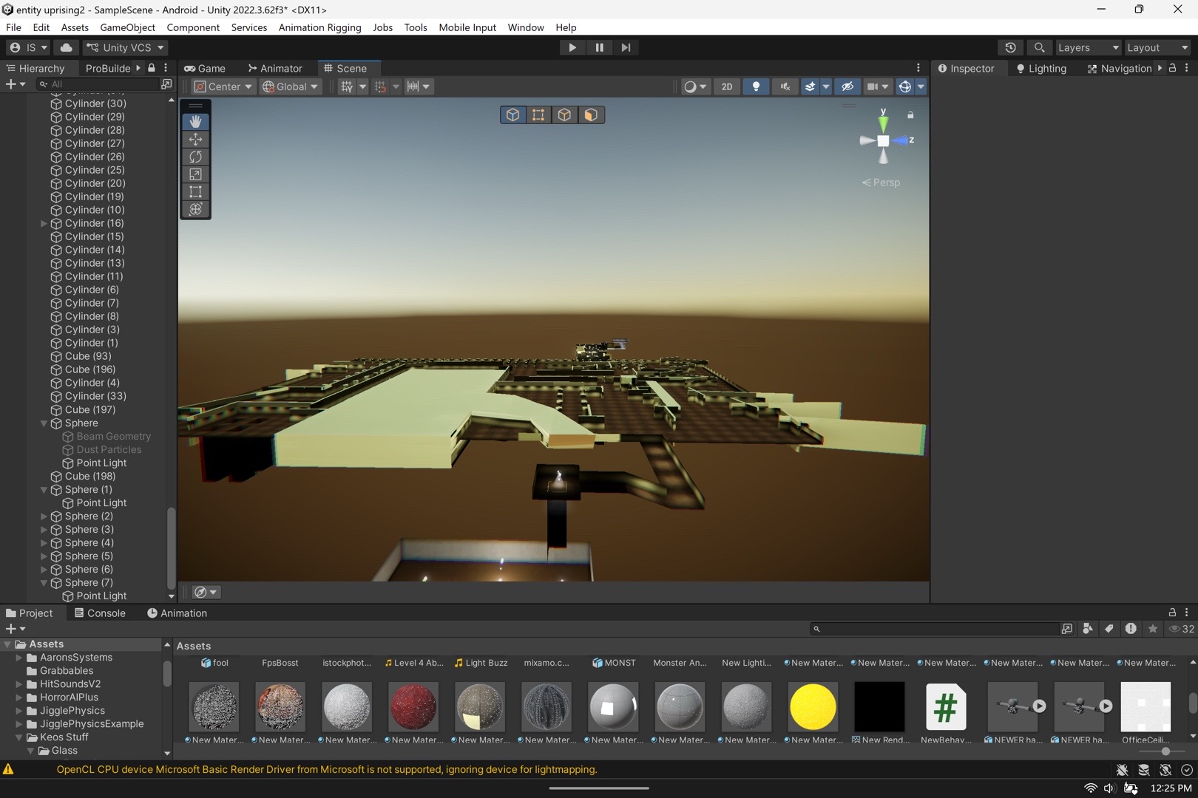Image resolution: width=1198 pixels, height=798 pixels.
Task: Open the Component menu
Action: pos(193,27)
